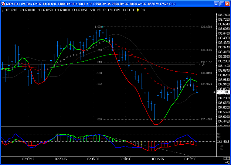Click the cyan marker at the swing low
Viewport: 231px width, 165px height.
tap(155, 119)
